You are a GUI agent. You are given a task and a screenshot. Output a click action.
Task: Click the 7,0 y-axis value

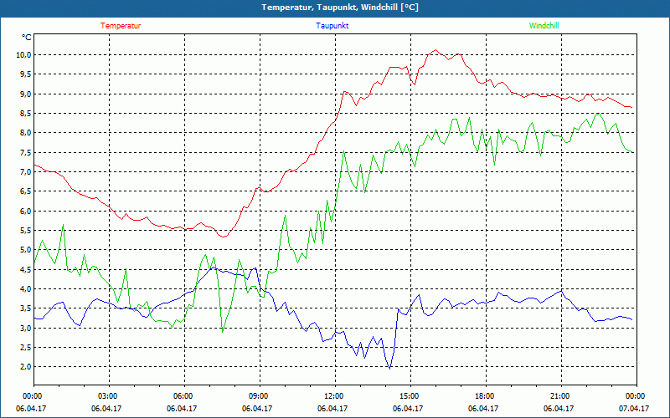tap(25, 171)
